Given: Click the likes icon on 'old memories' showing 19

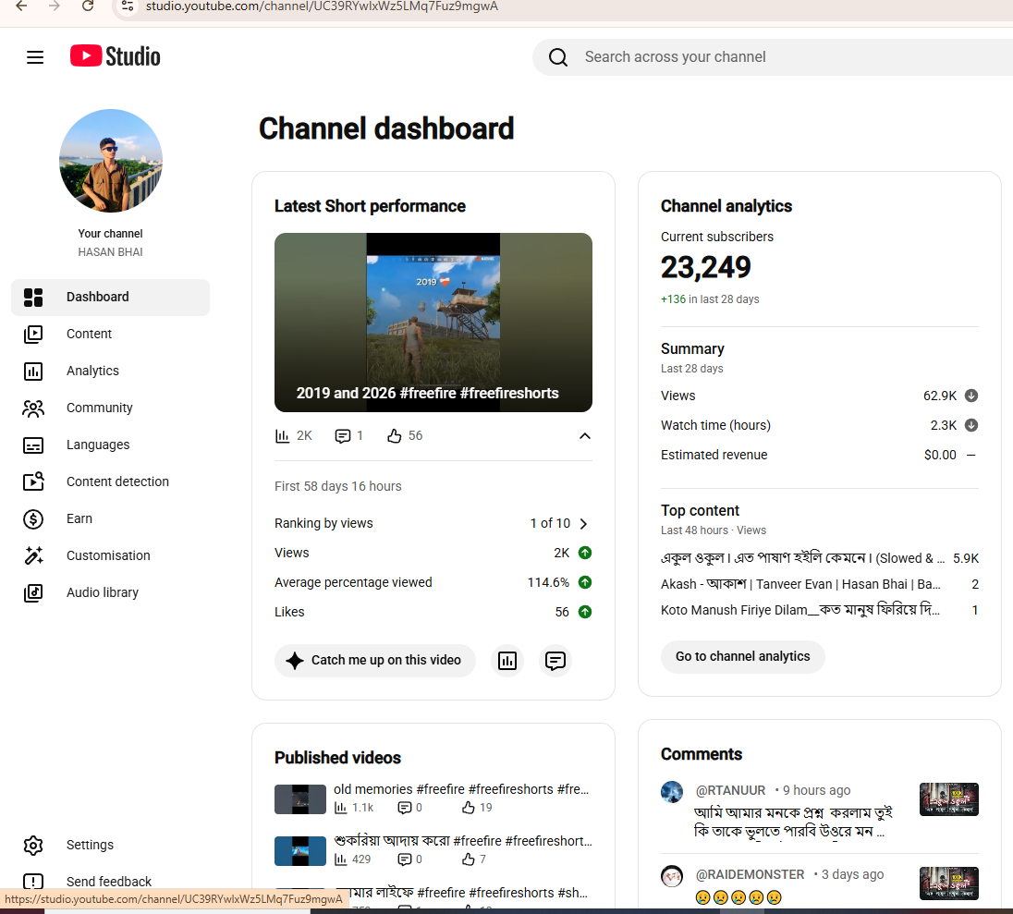Looking at the screenshot, I should coord(469,808).
